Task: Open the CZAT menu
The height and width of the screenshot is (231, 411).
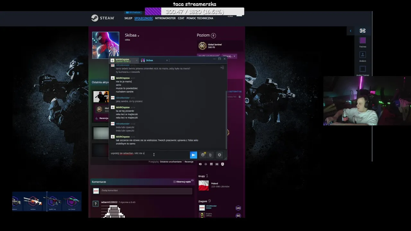Action: click(x=181, y=18)
